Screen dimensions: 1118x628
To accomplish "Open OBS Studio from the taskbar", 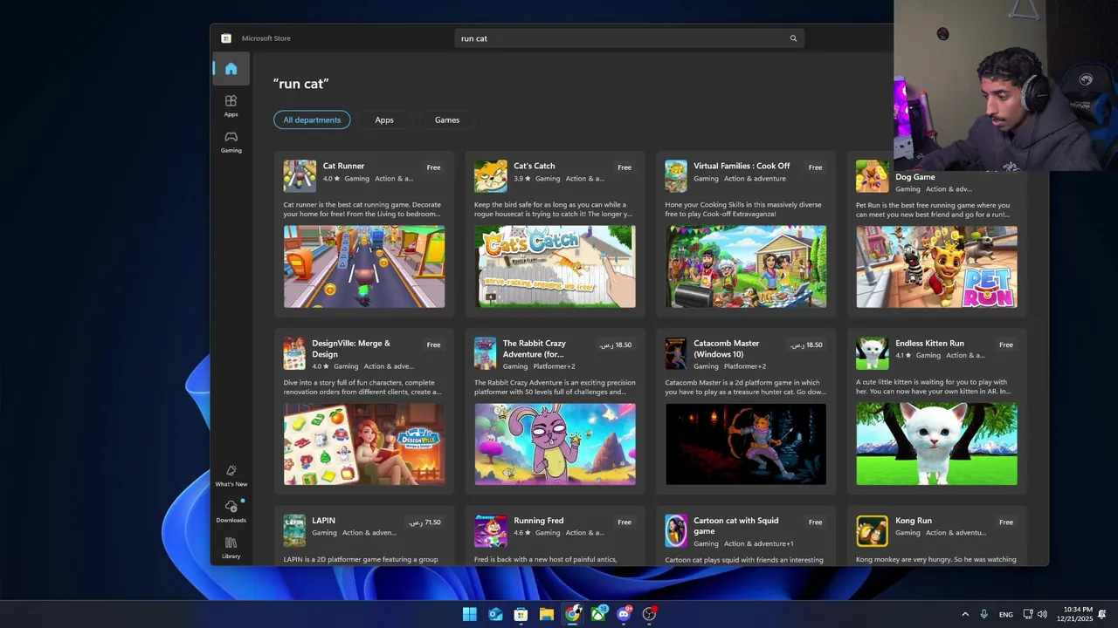I will (649, 614).
